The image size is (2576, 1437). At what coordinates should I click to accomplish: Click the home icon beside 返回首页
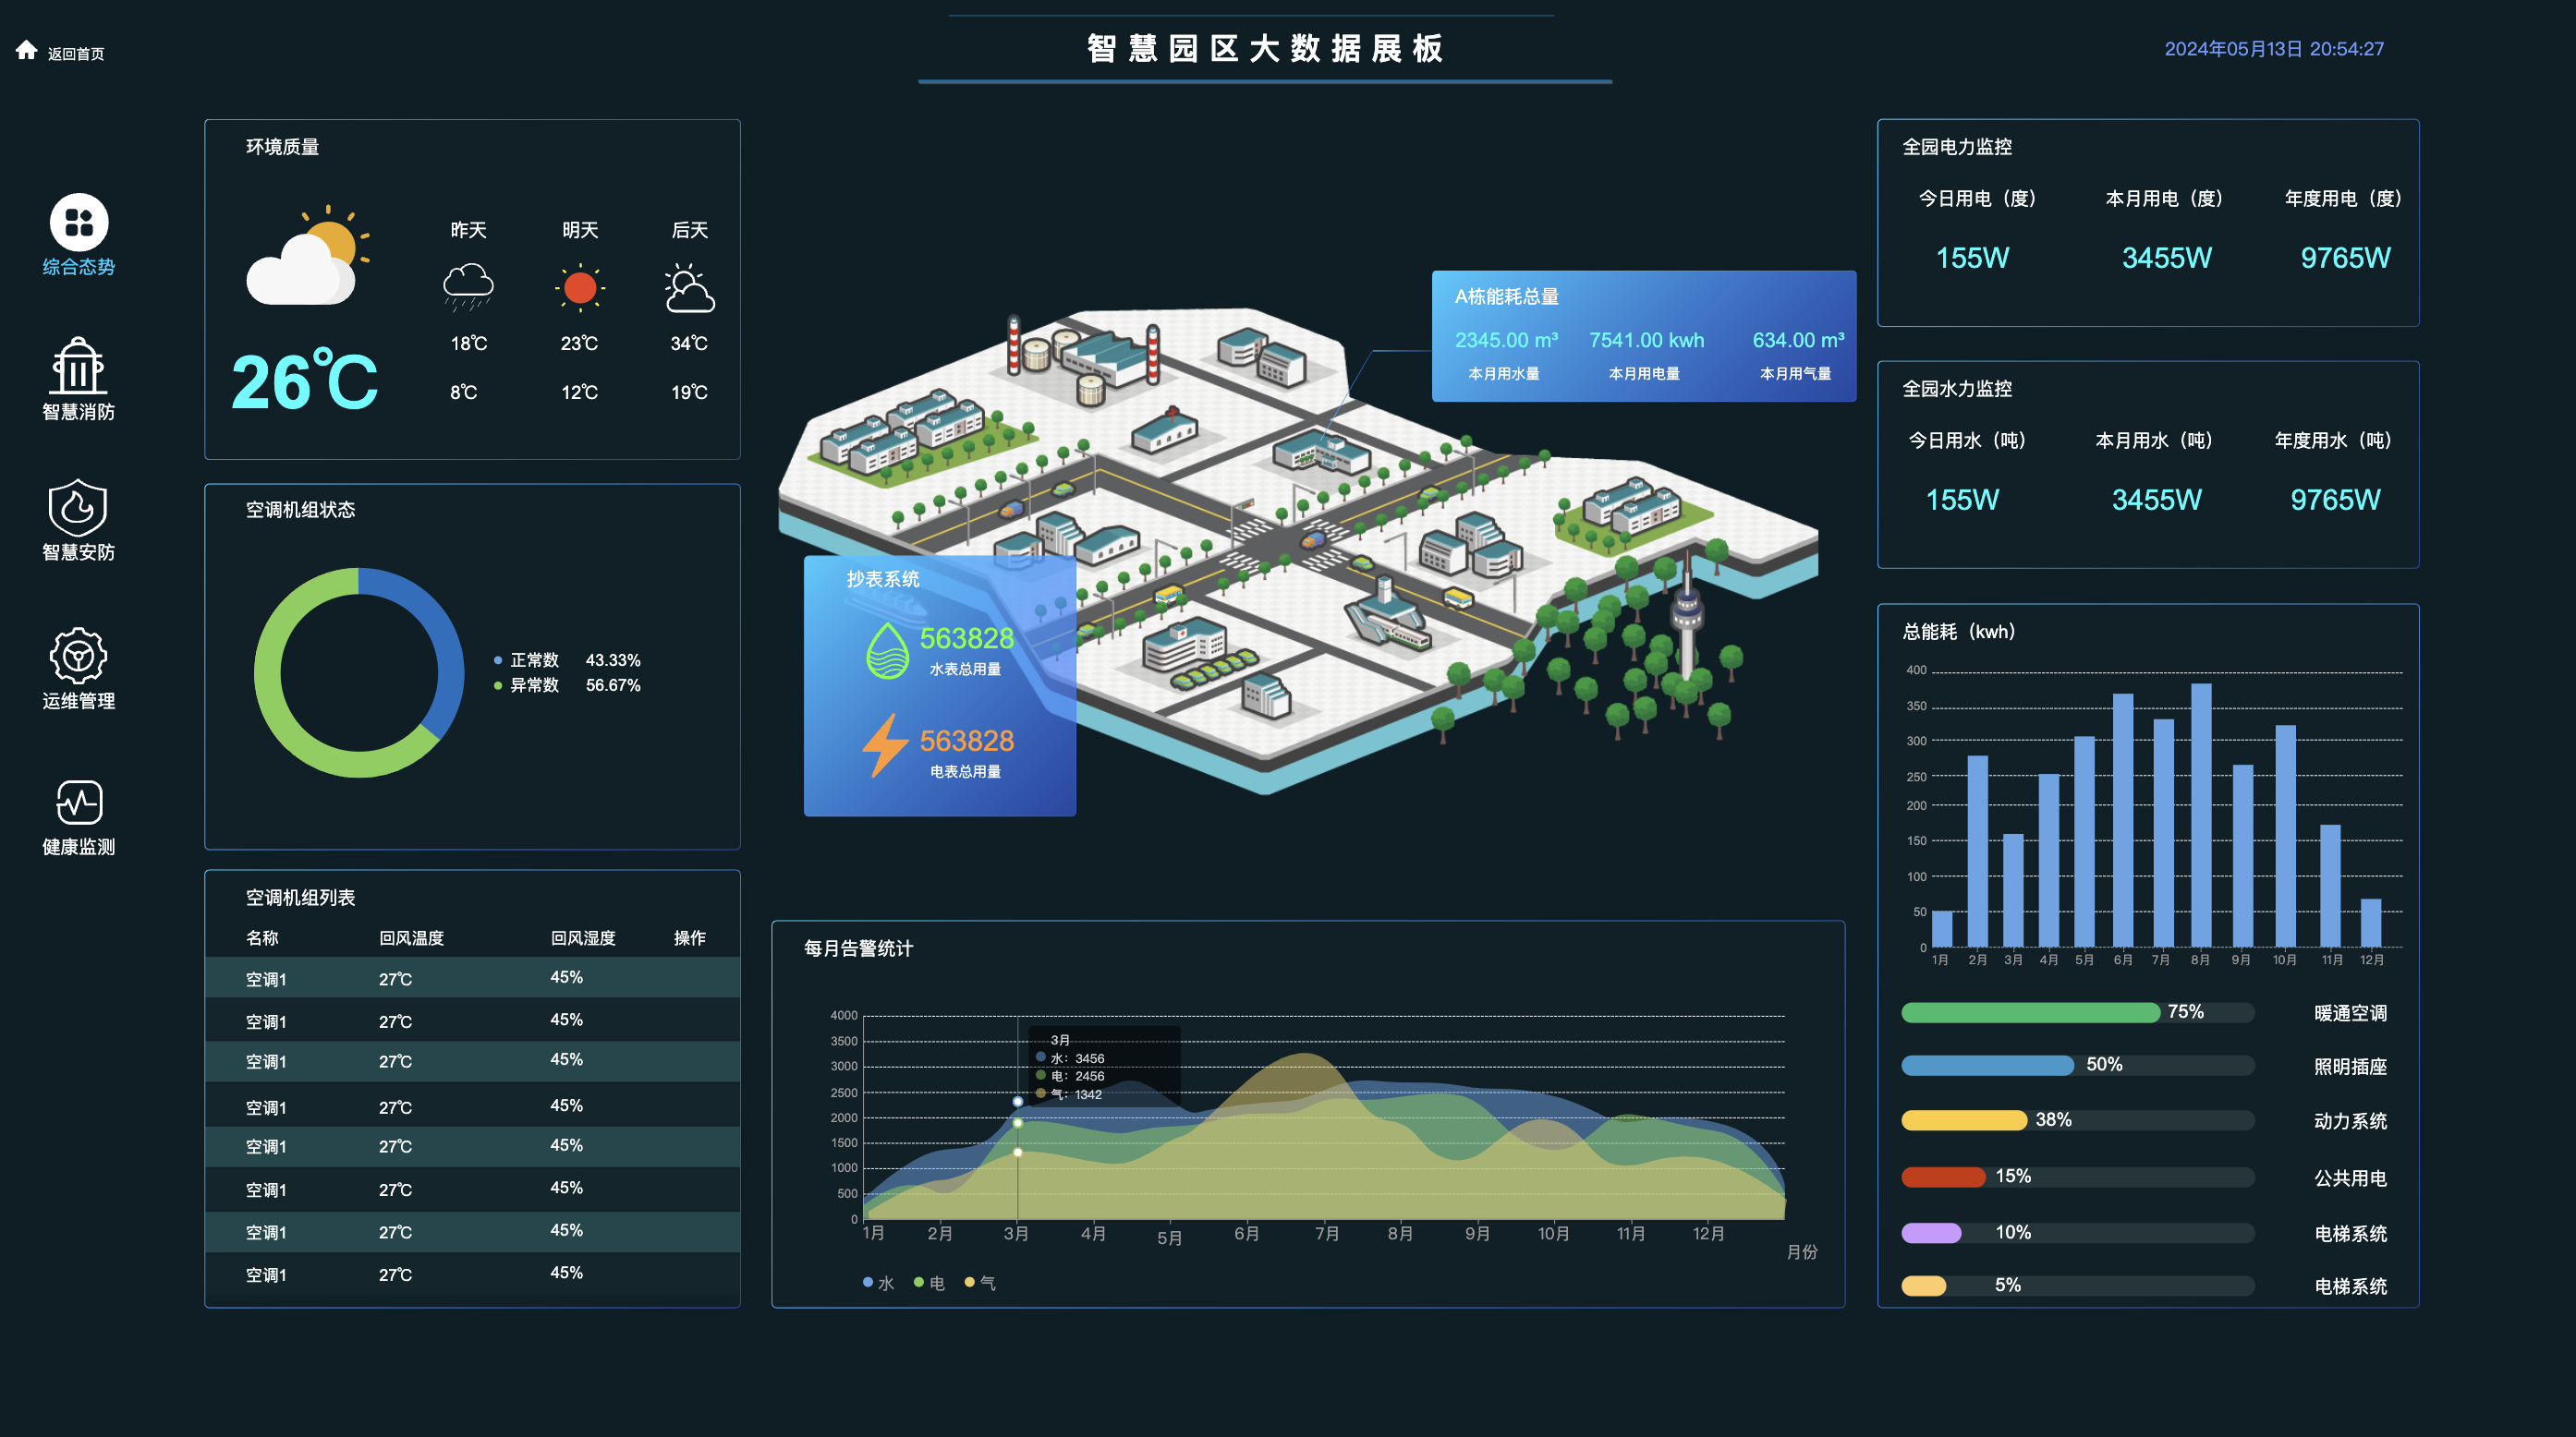click(x=27, y=50)
